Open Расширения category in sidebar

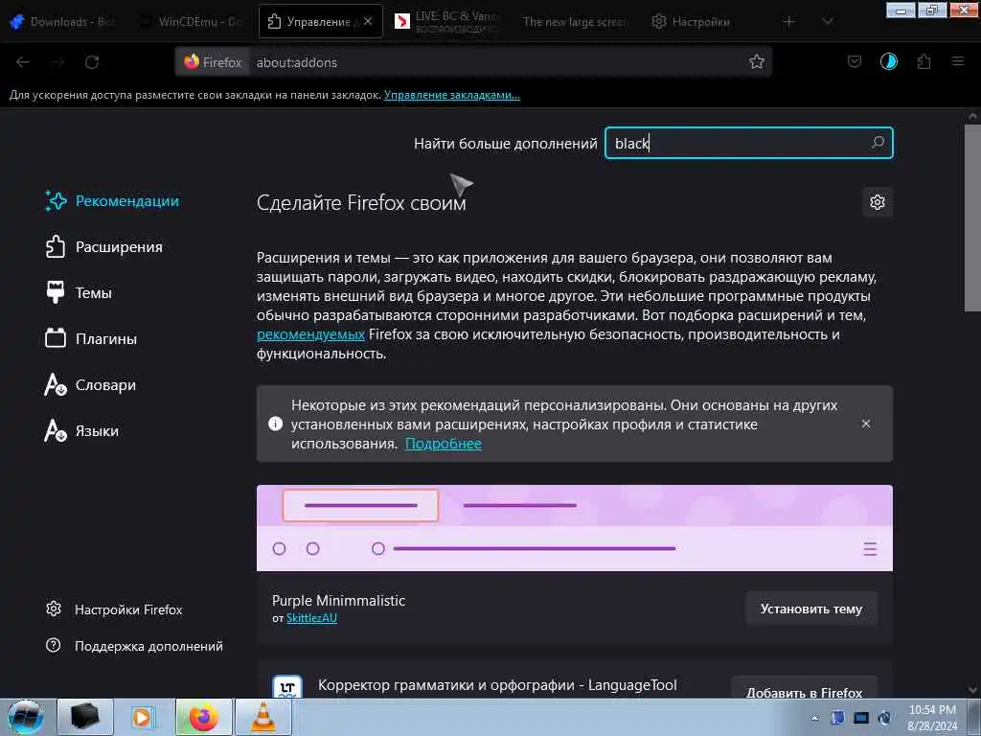click(x=103, y=246)
